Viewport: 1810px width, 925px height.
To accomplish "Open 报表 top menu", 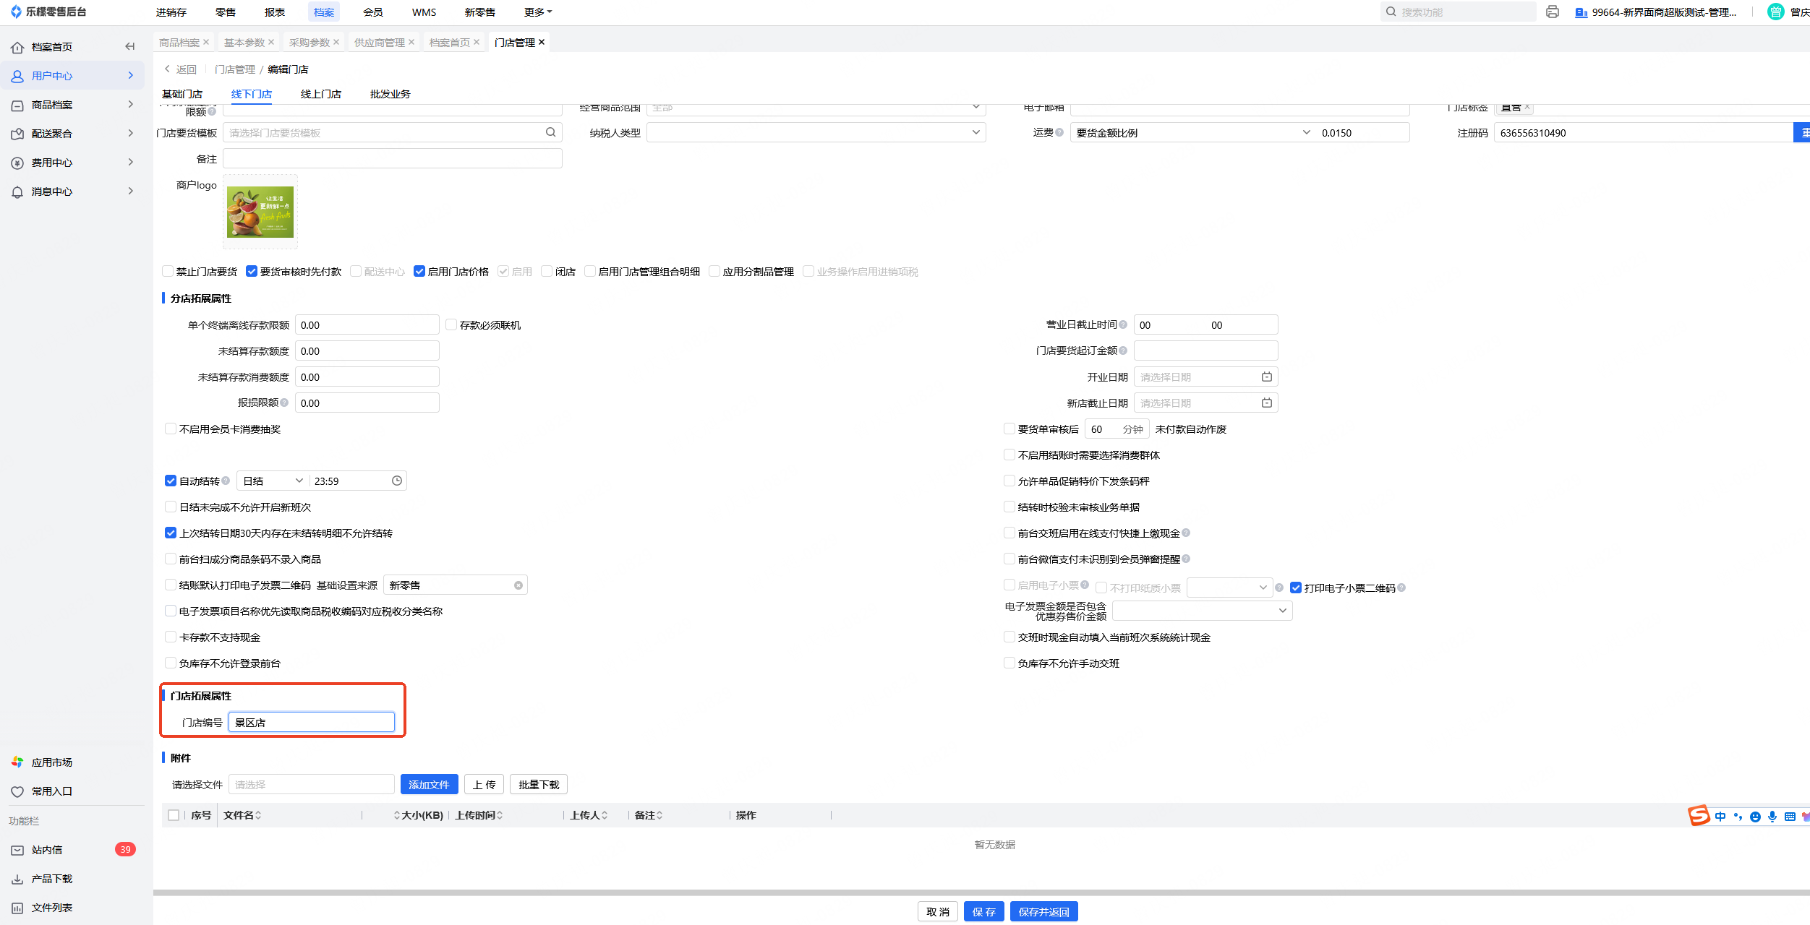I will 275,12.
